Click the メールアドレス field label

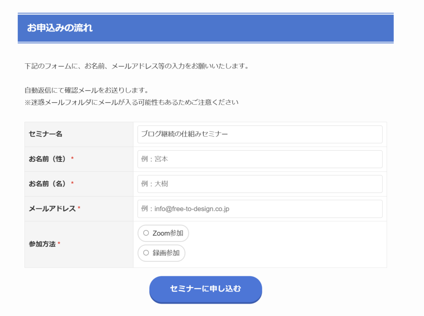pyautogui.click(x=52, y=209)
